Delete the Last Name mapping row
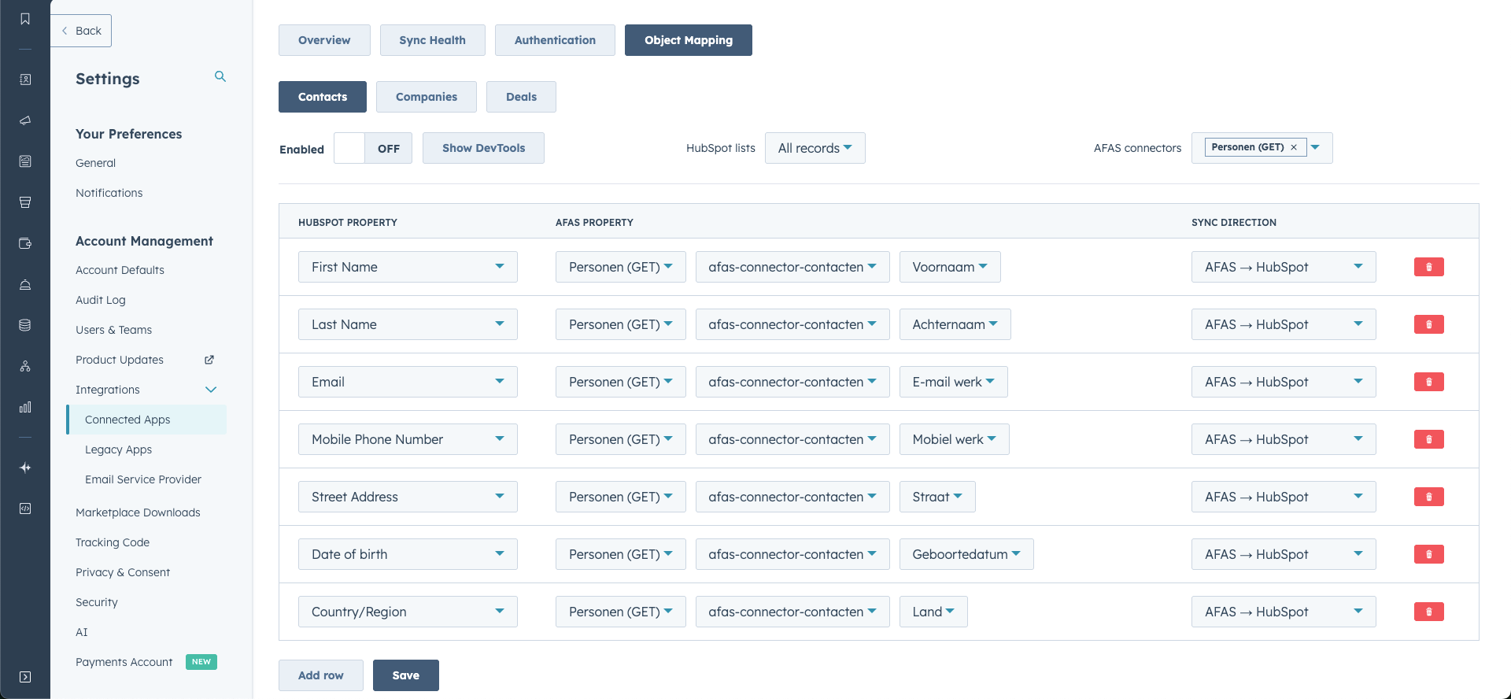This screenshot has width=1511, height=699. pos(1428,324)
